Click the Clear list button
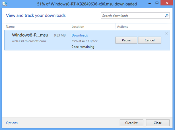Viewport: 175px width, 130px height. click(131, 123)
